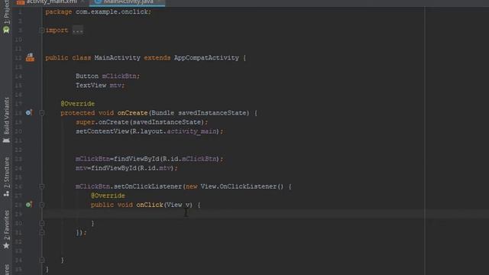
Task: Click the 'import' keyword
Action: point(57,31)
